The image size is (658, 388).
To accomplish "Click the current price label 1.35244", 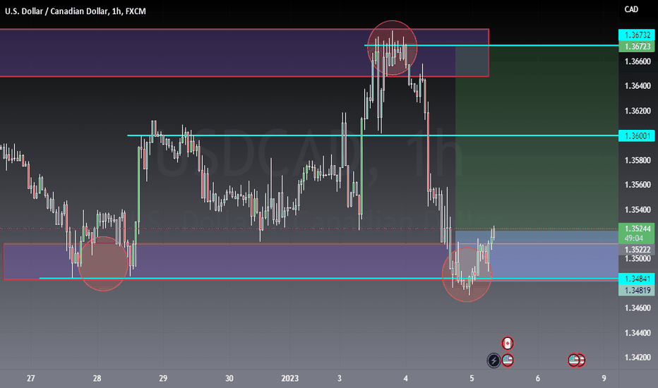I will [x=637, y=229].
